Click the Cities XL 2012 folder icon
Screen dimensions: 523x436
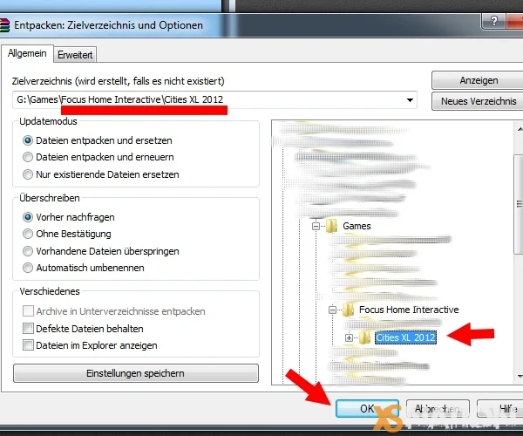tap(364, 337)
